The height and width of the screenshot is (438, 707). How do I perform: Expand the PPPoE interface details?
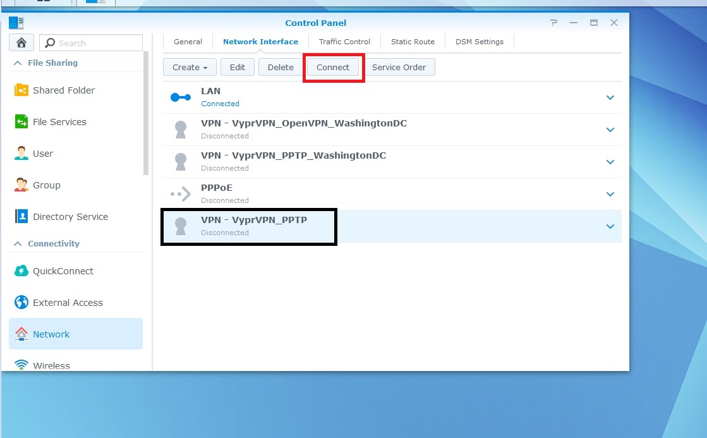(x=610, y=195)
